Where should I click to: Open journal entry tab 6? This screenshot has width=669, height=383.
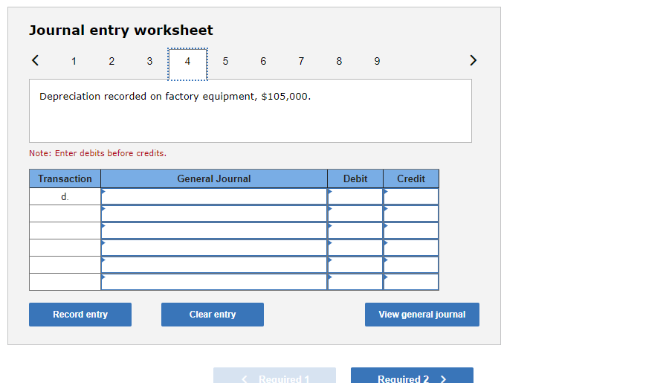(263, 61)
